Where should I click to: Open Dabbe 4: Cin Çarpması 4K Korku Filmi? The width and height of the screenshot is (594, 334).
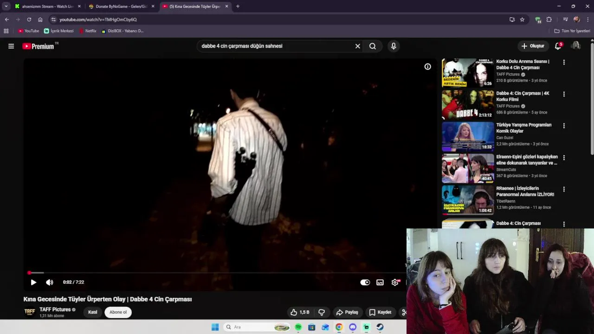pyautogui.click(x=523, y=96)
